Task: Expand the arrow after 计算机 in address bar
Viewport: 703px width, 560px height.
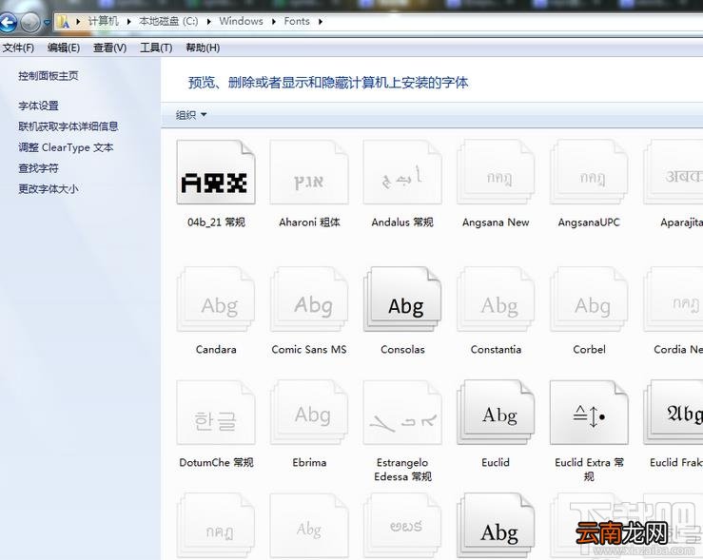Action: (x=128, y=22)
